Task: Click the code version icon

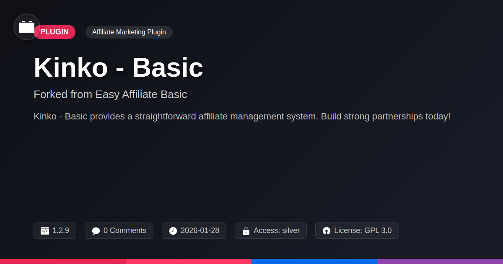Action: 45,231
